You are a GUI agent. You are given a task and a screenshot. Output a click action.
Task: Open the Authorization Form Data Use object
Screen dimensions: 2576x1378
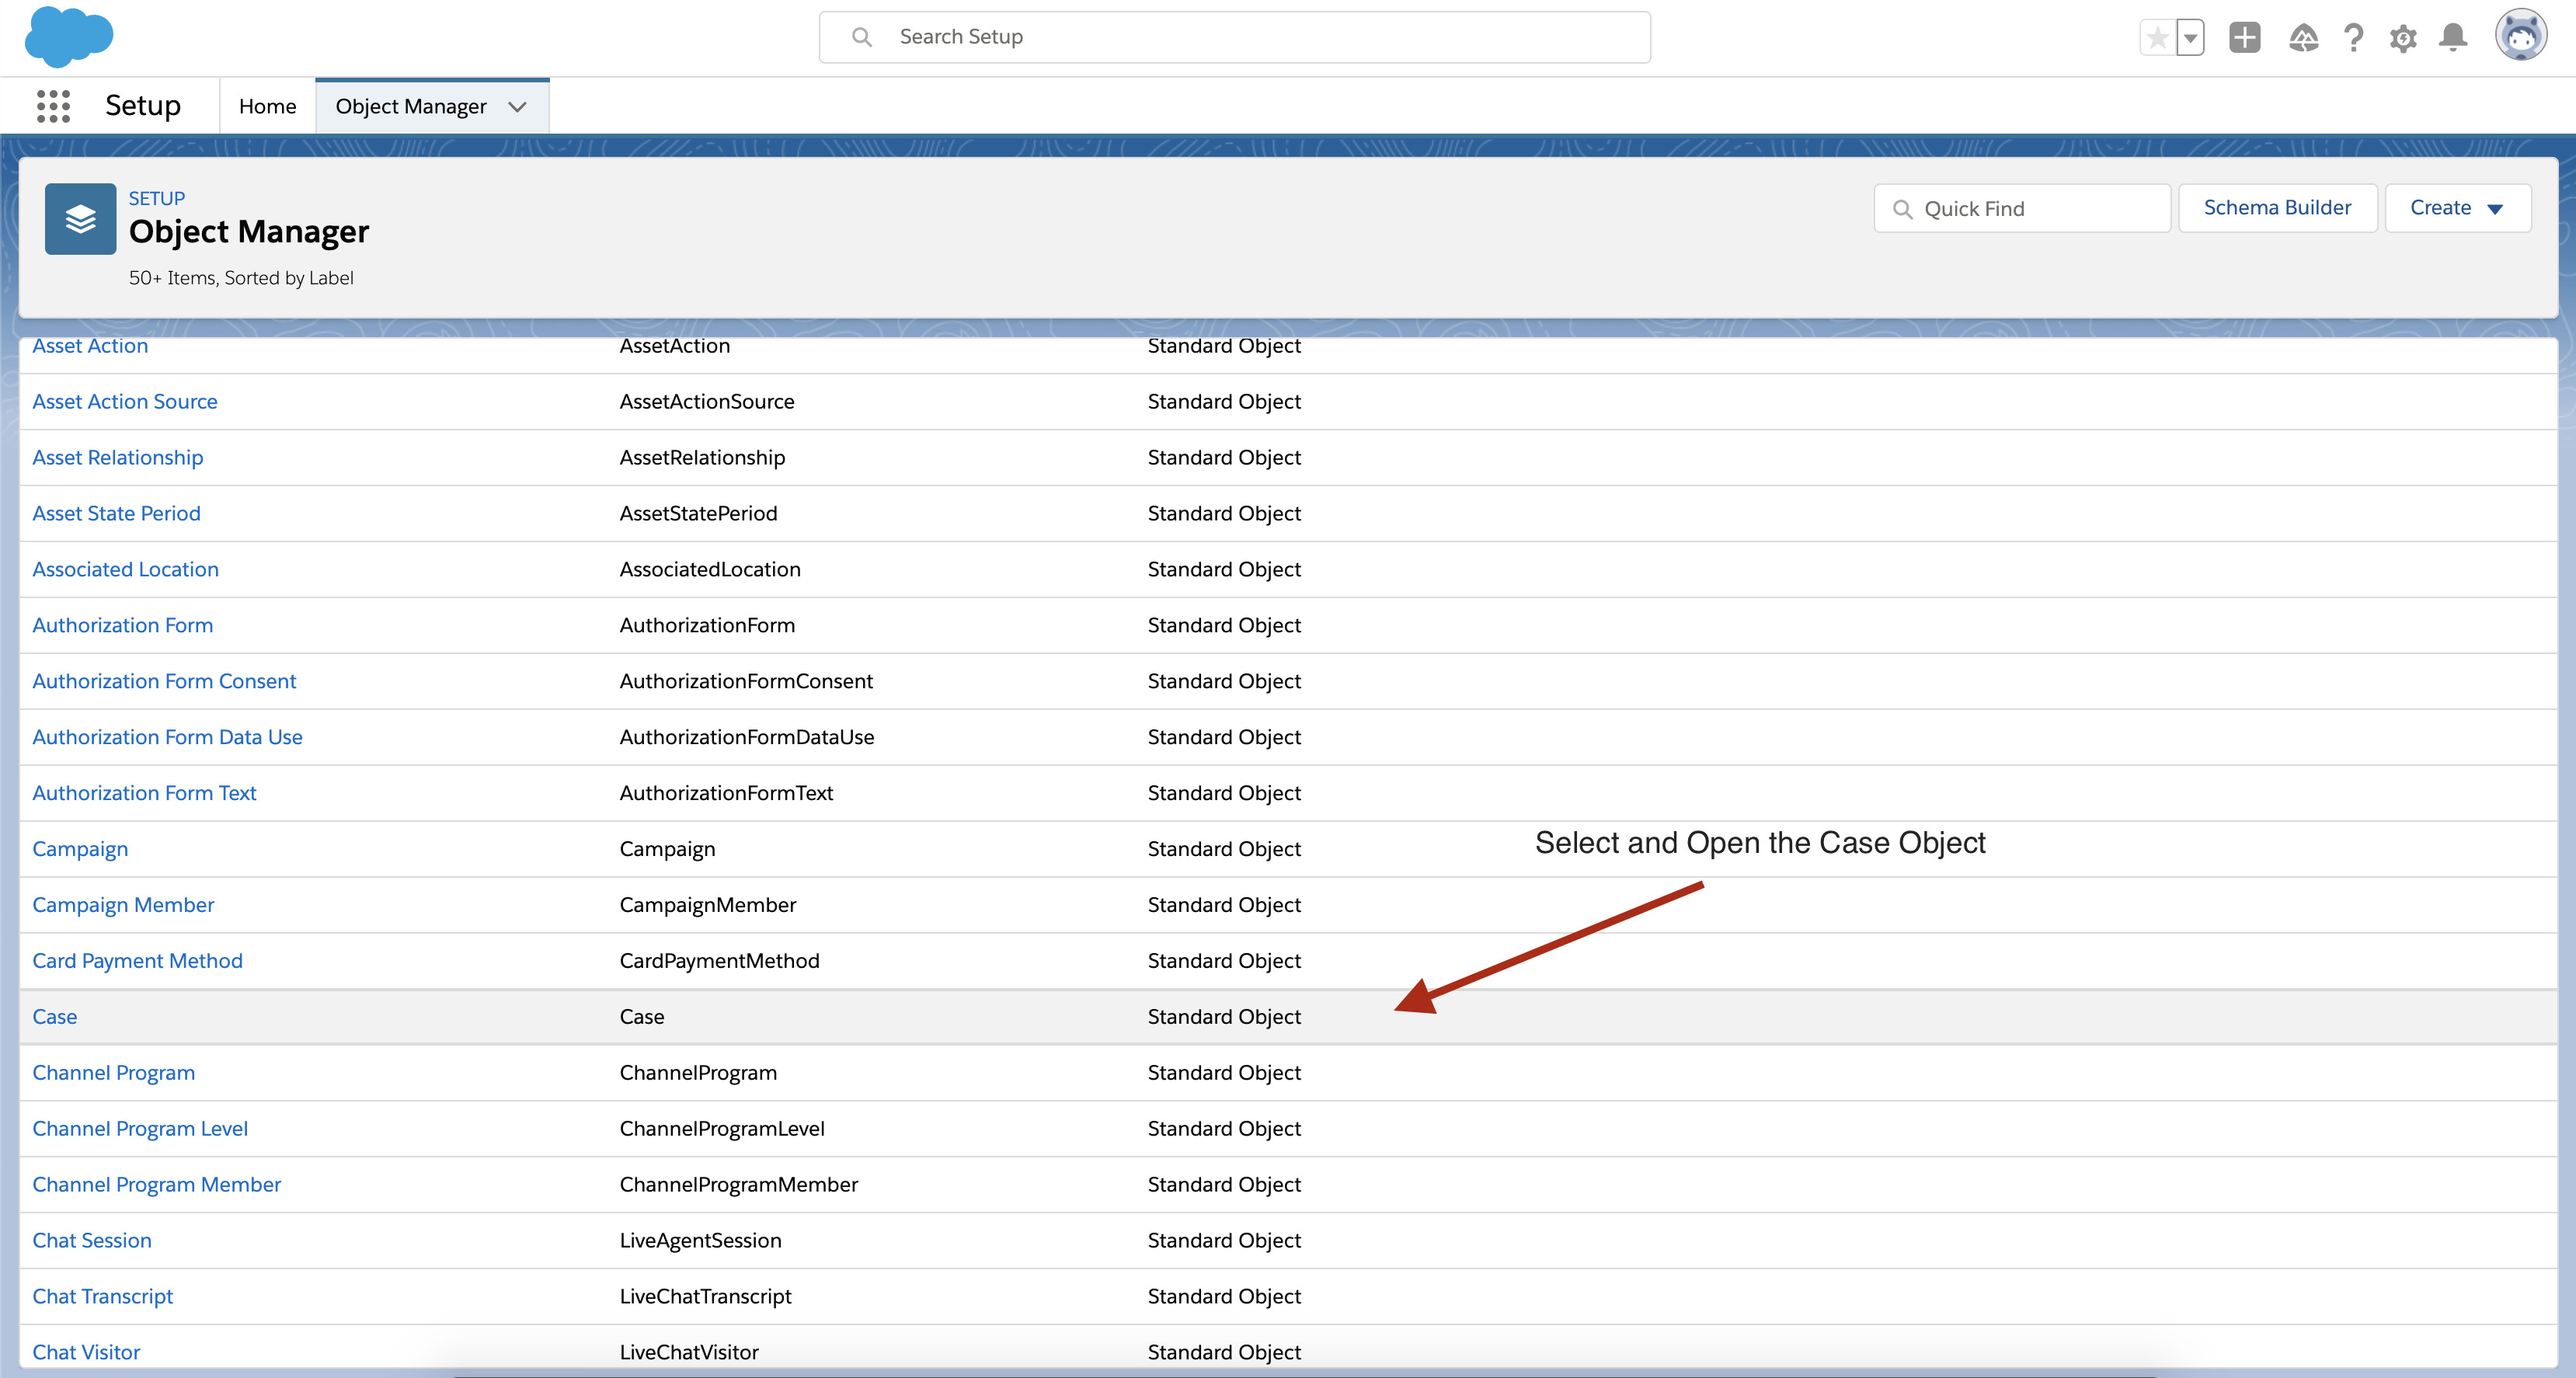click(x=167, y=737)
